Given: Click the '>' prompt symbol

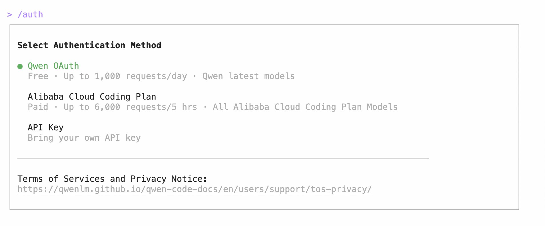Looking at the screenshot, I should point(10,15).
